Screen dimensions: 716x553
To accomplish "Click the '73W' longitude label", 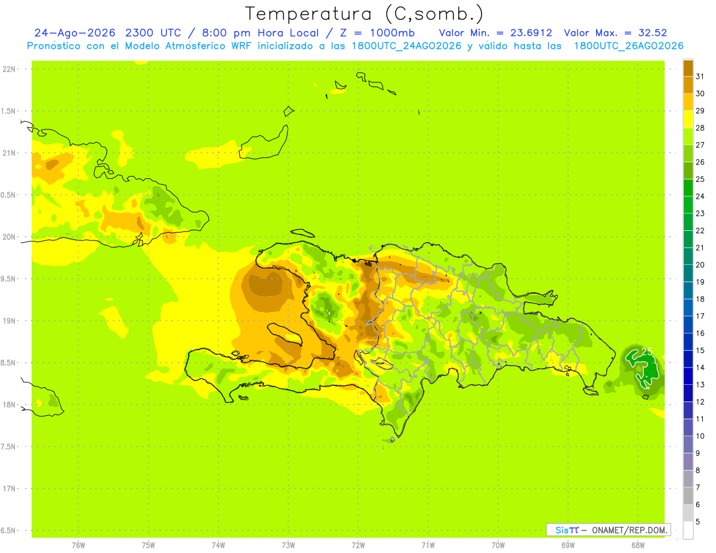I will [288, 545].
